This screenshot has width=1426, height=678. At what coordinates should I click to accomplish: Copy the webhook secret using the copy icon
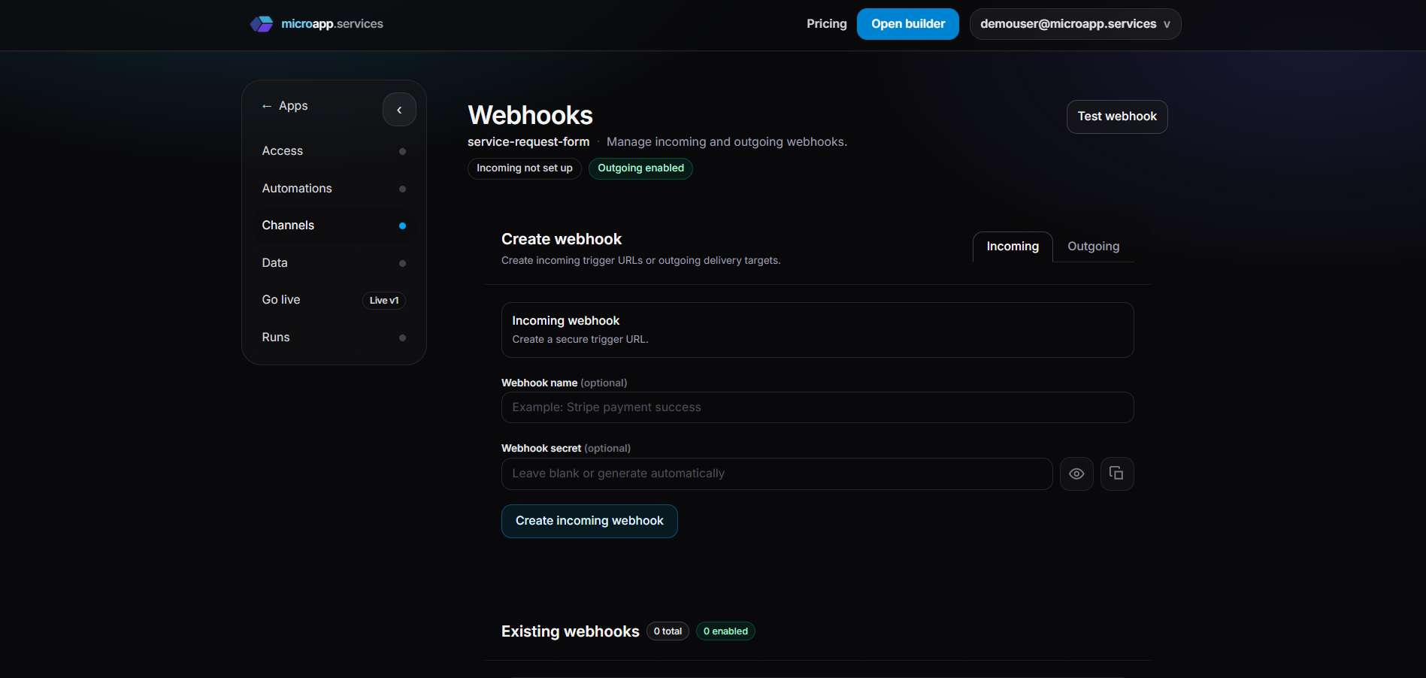point(1117,474)
